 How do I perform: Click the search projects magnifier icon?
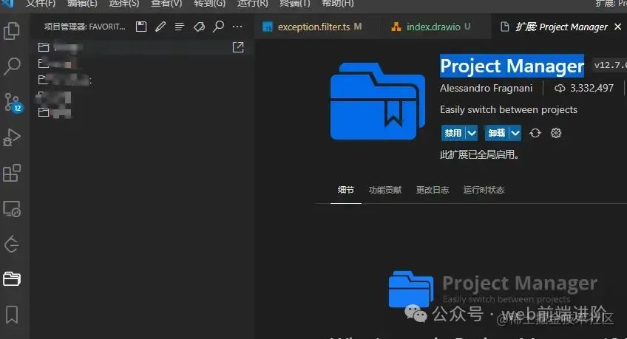click(218, 27)
